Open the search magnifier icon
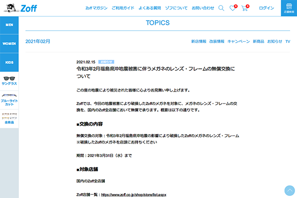The width and height of the screenshot is (297, 198). pos(221,8)
